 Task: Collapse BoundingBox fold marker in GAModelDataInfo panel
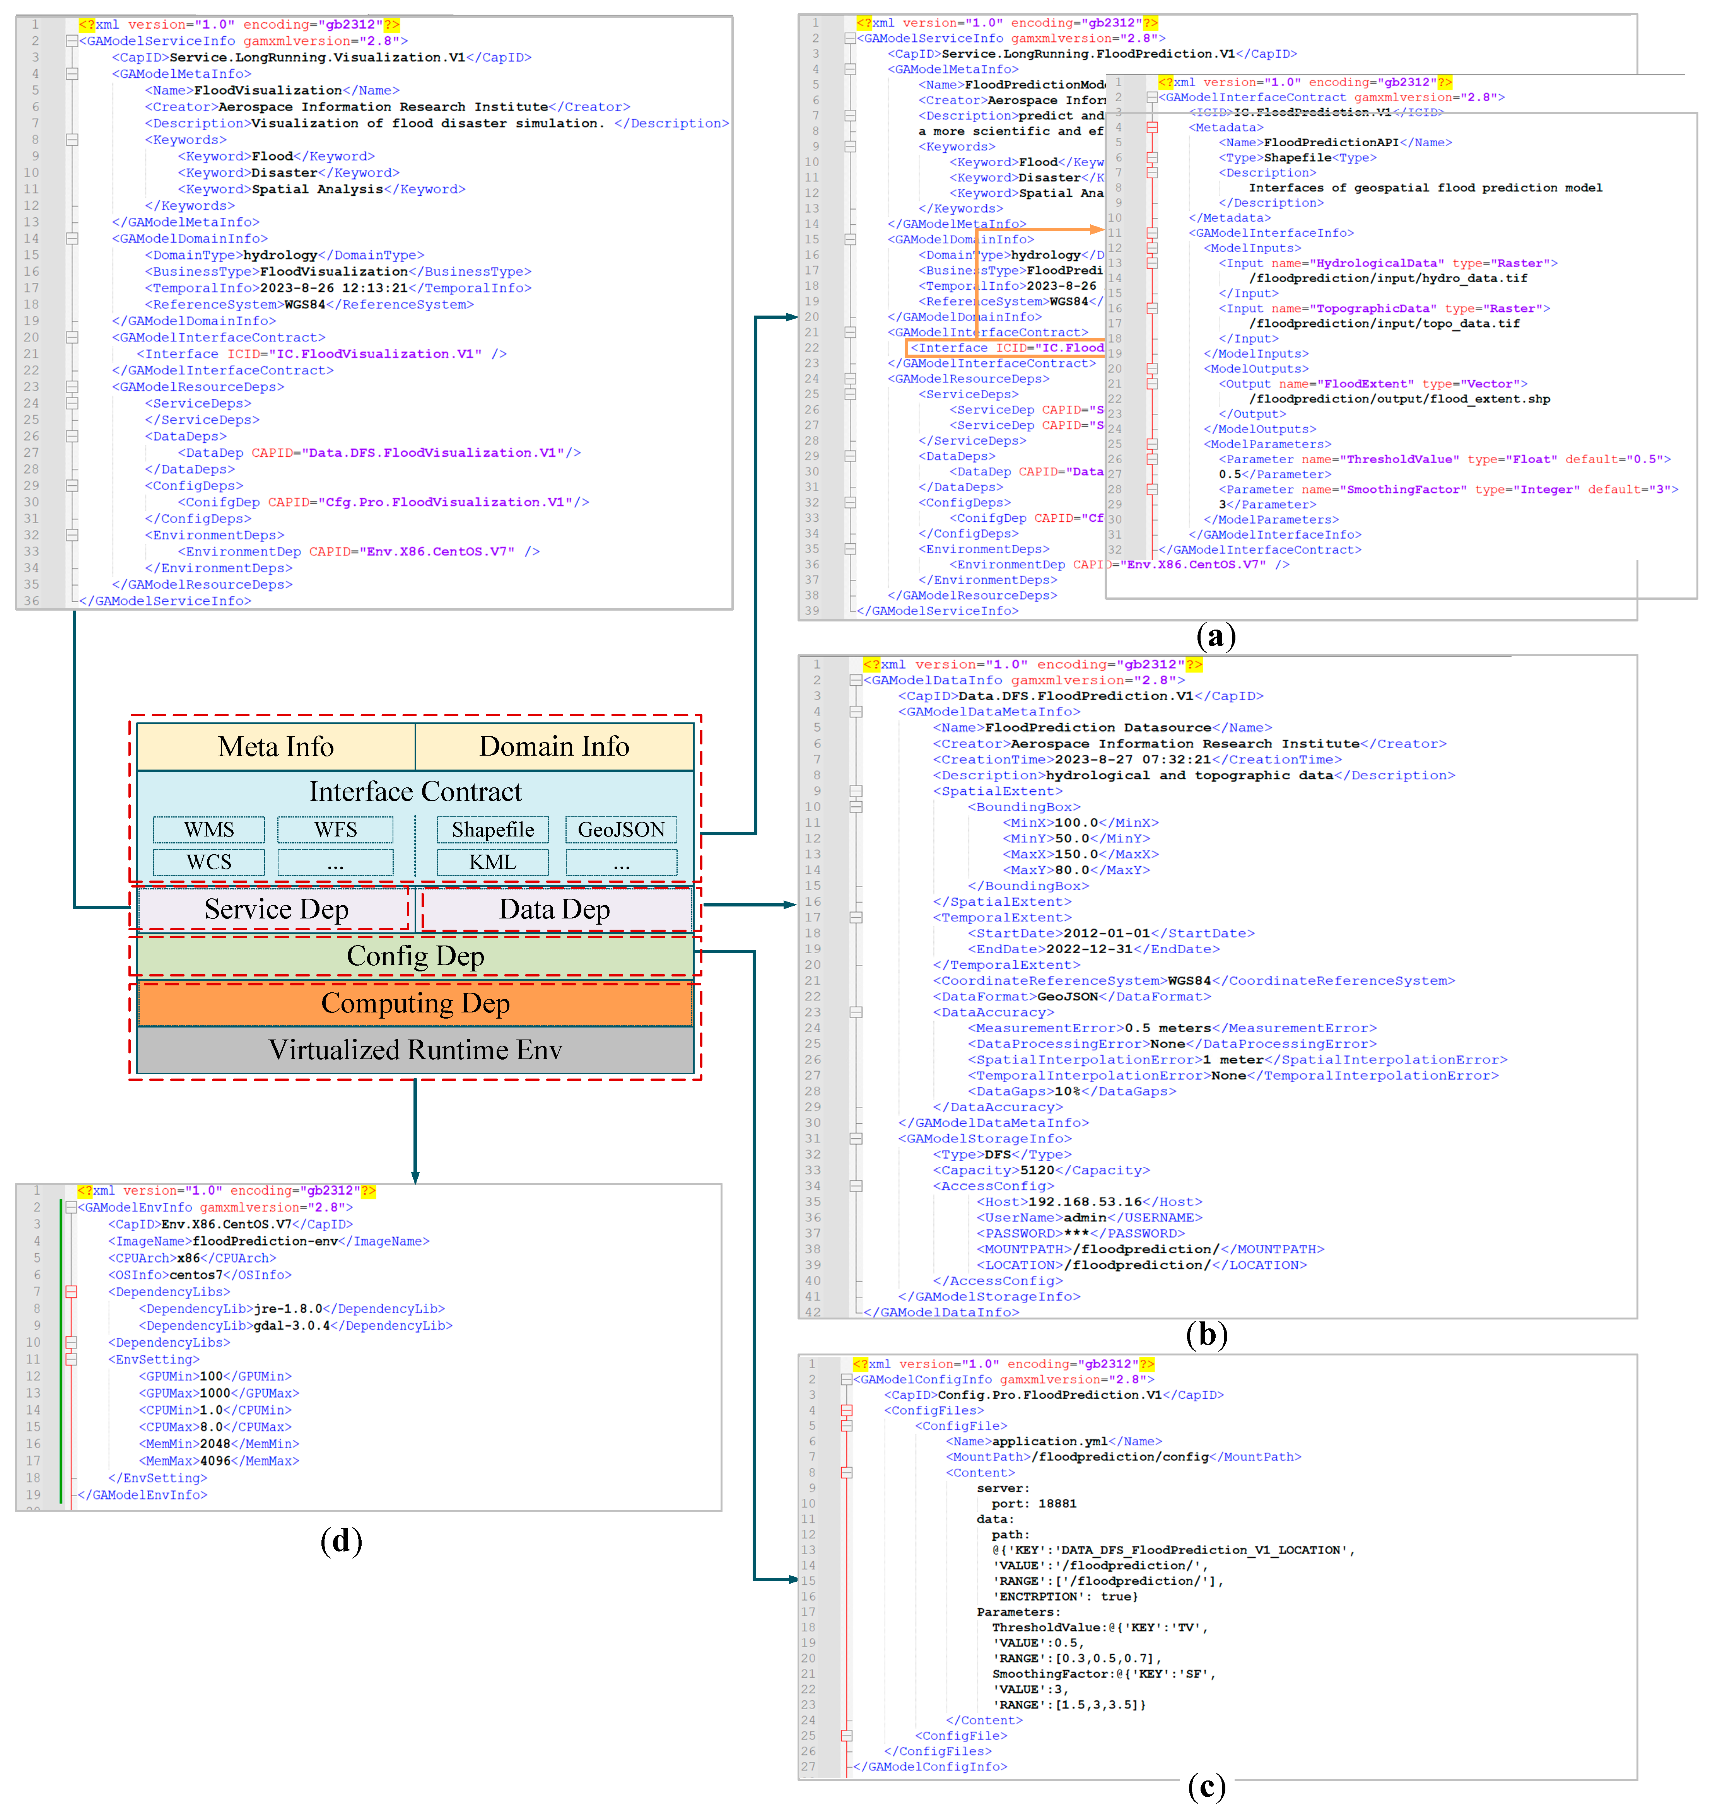[x=856, y=807]
